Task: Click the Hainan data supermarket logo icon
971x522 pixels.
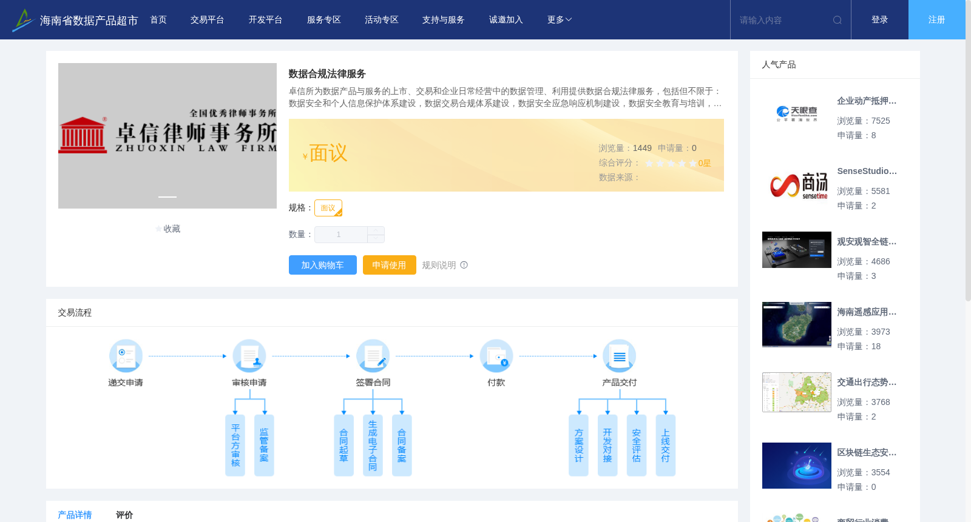Action: [x=22, y=20]
